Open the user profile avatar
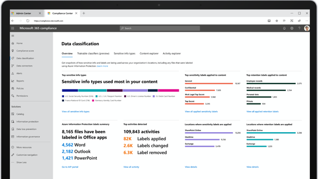Viewport: 318px width, 179px height. (x=307, y=28)
